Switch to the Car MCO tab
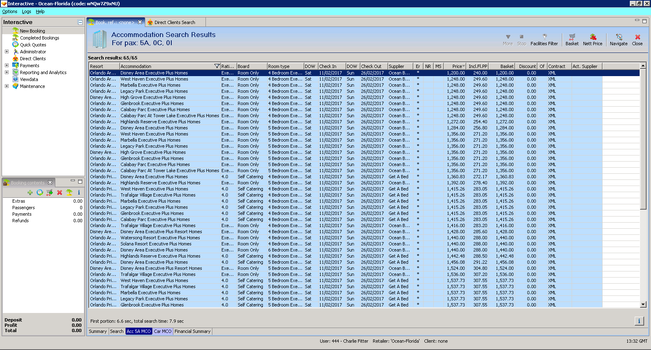Viewport: 651px width, 350px height. (163, 331)
